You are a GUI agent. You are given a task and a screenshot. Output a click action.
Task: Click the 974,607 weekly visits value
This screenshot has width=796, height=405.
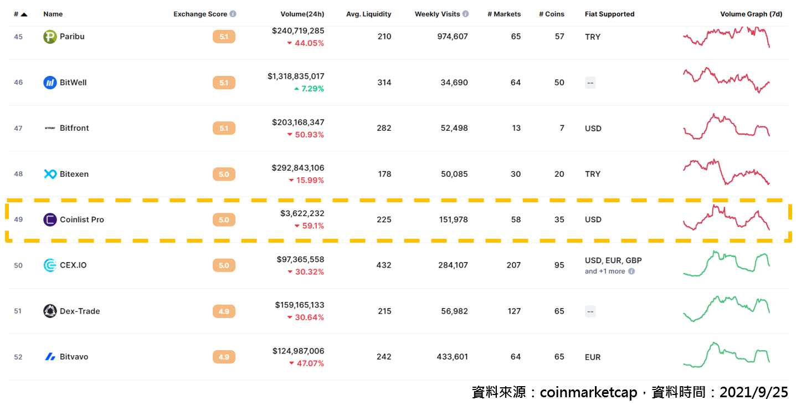[x=453, y=37]
